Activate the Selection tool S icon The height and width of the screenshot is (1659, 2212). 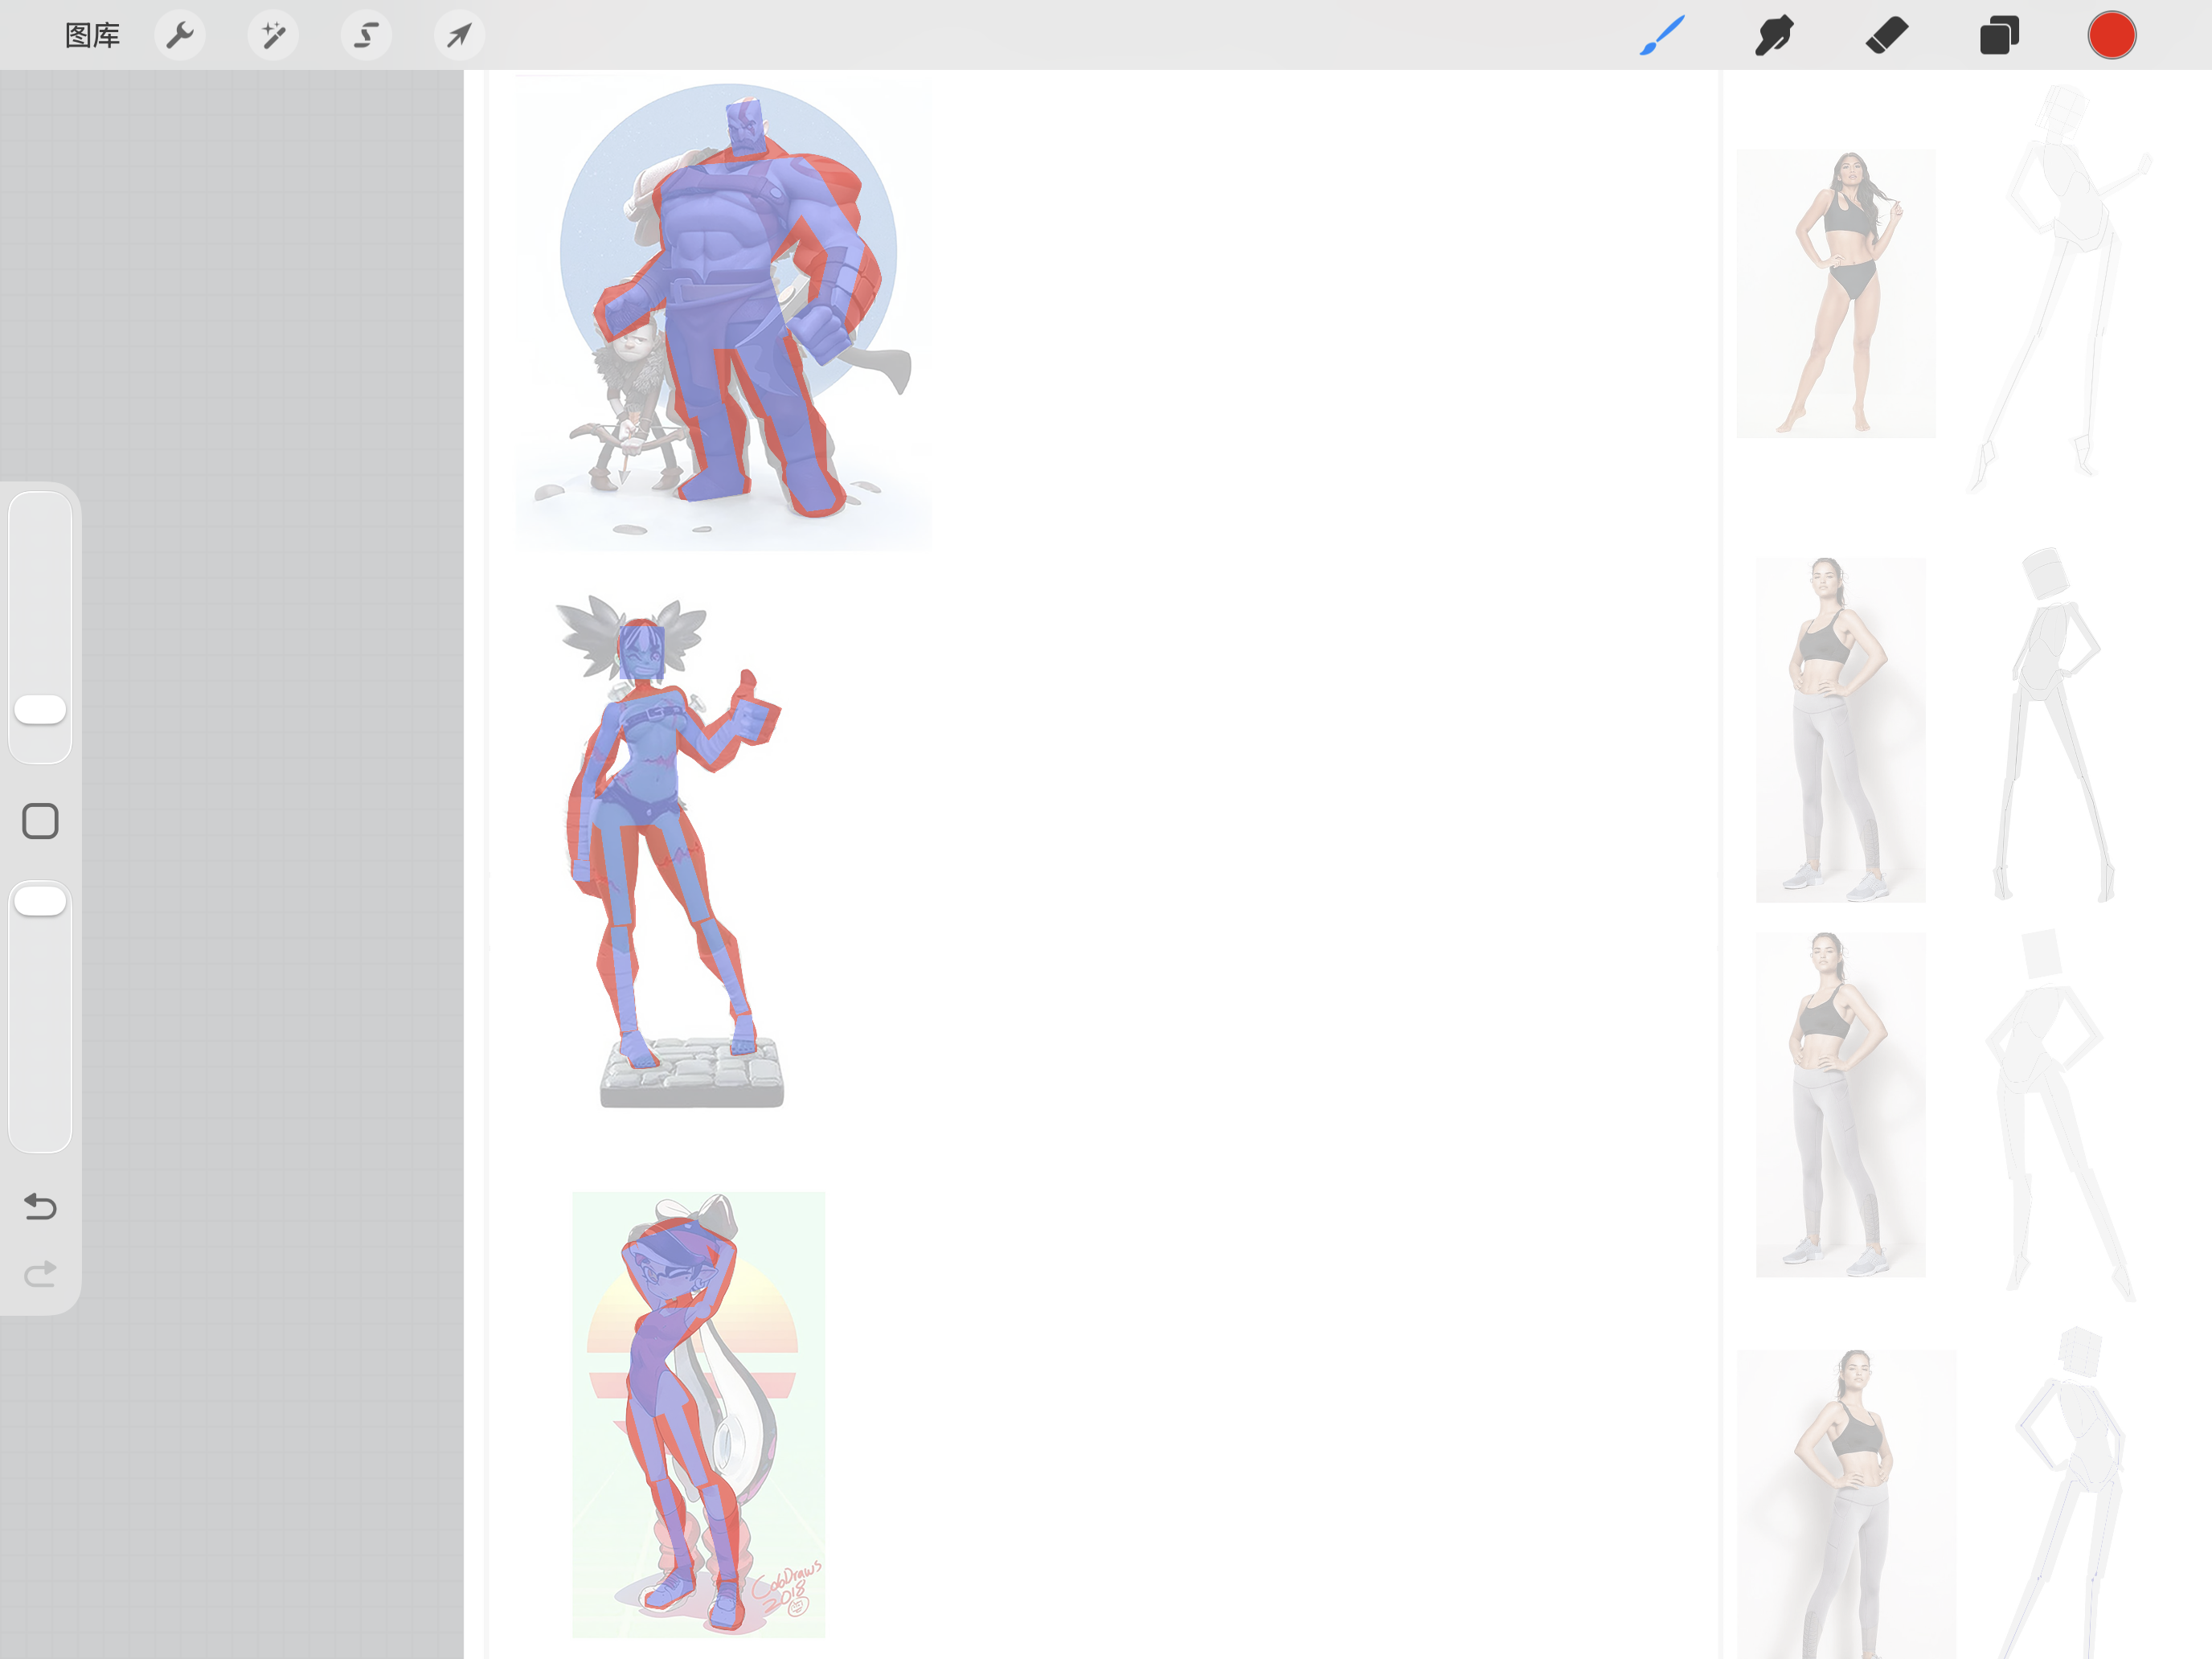tap(366, 36)
